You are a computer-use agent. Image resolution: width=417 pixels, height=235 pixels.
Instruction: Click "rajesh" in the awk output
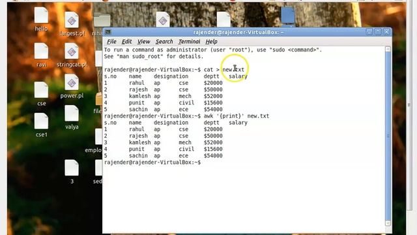(138, 136)
